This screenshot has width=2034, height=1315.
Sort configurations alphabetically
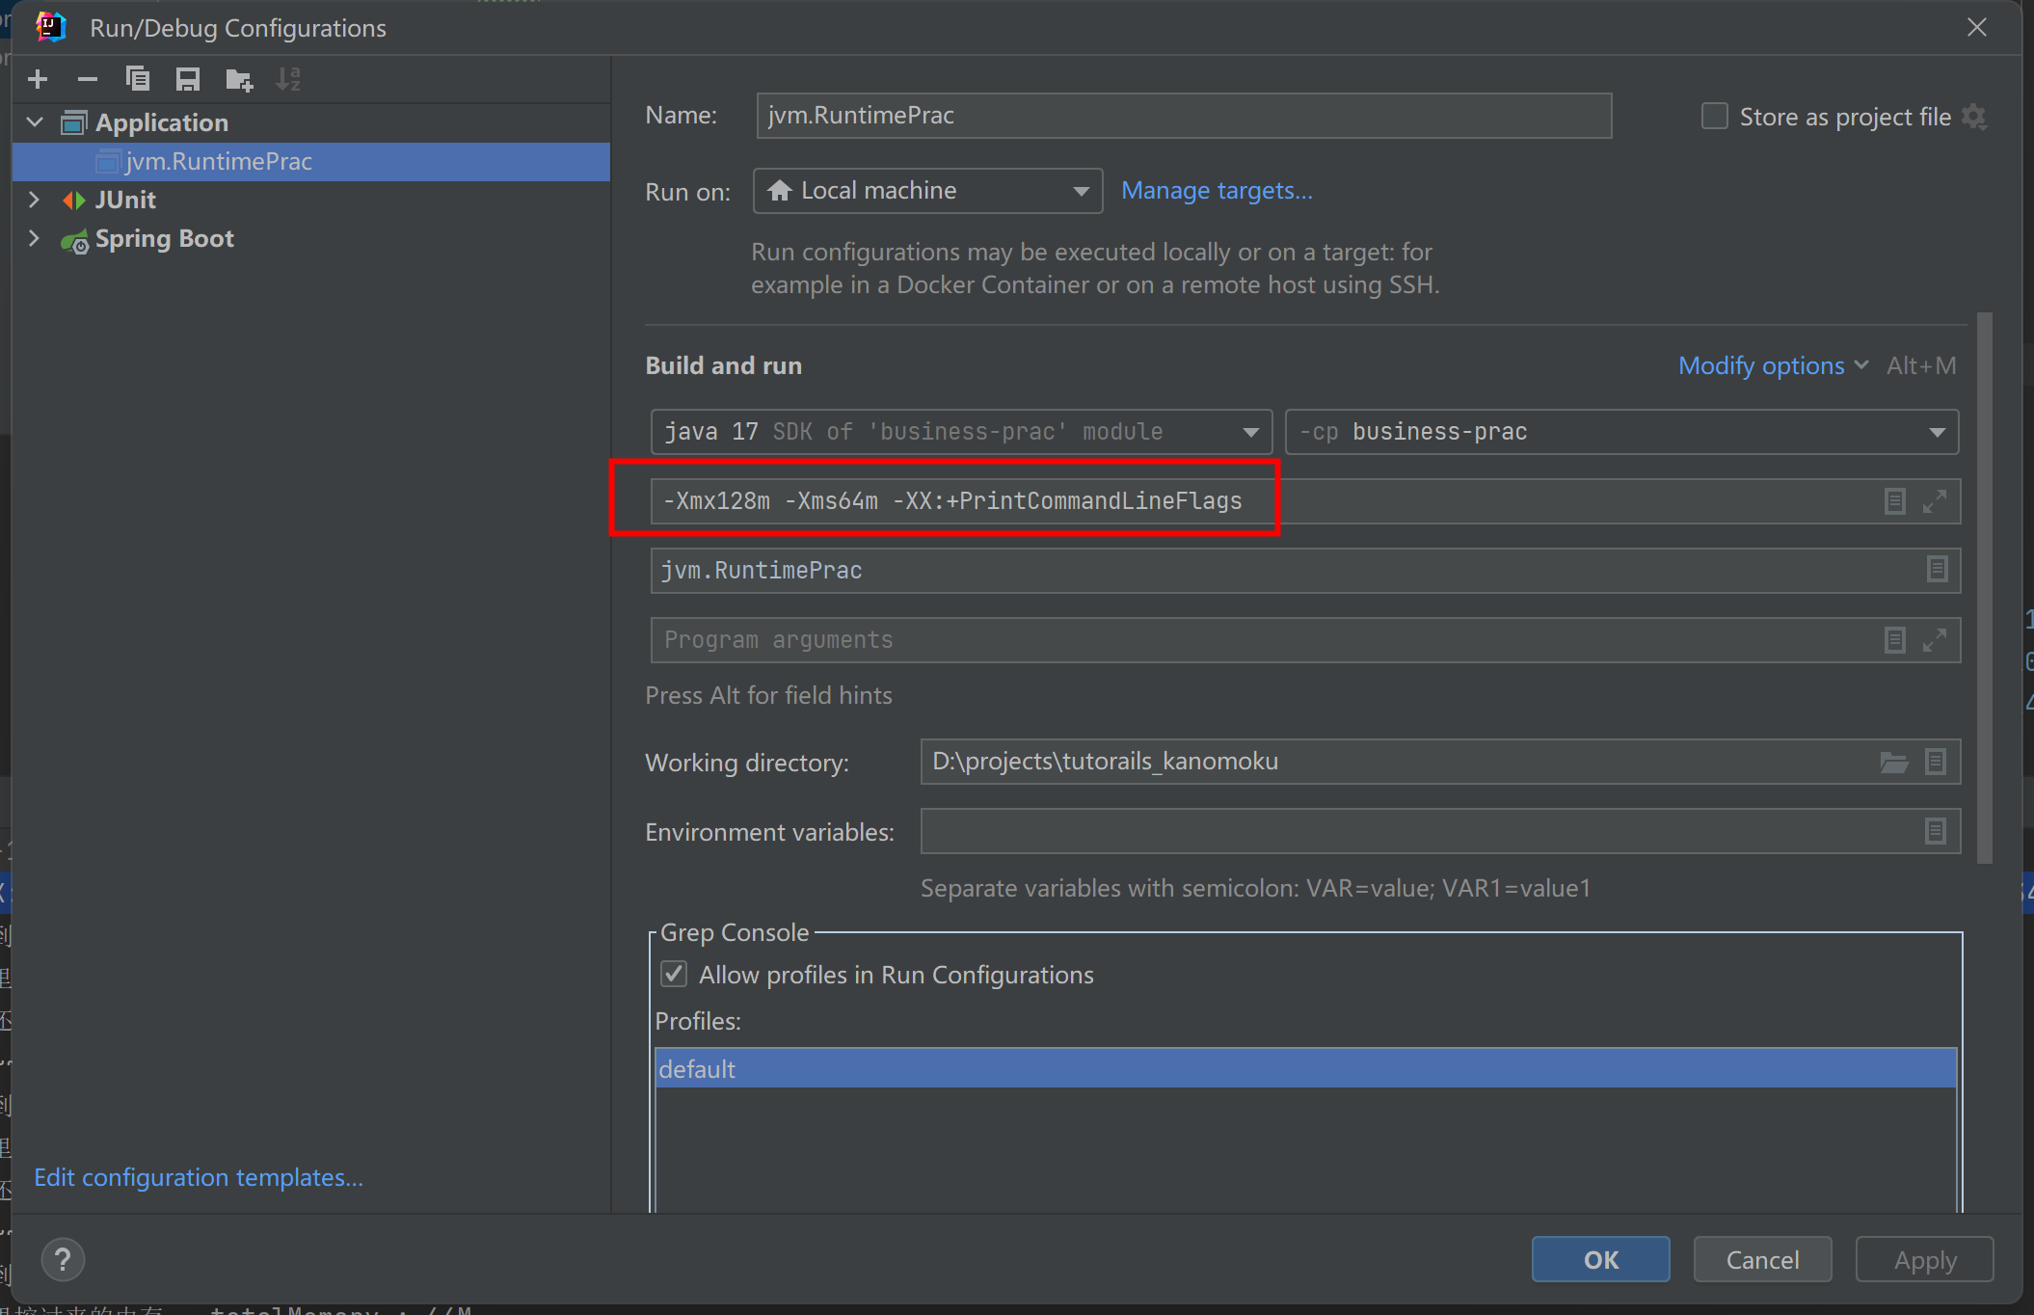(288, 79)
